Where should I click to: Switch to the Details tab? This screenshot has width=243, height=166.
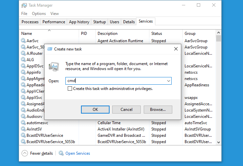point(129,22)
